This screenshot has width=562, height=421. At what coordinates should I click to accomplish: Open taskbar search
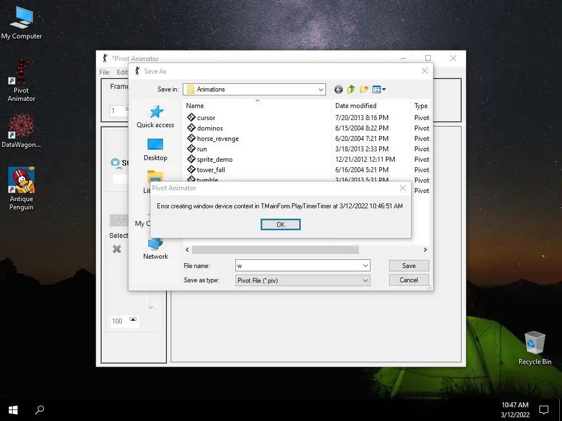pos(40,410)
